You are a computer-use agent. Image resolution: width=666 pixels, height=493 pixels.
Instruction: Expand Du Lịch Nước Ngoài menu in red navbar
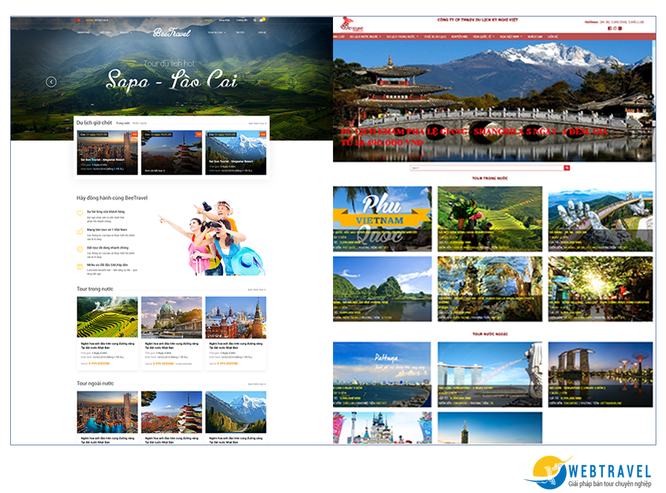coord(365,36)
